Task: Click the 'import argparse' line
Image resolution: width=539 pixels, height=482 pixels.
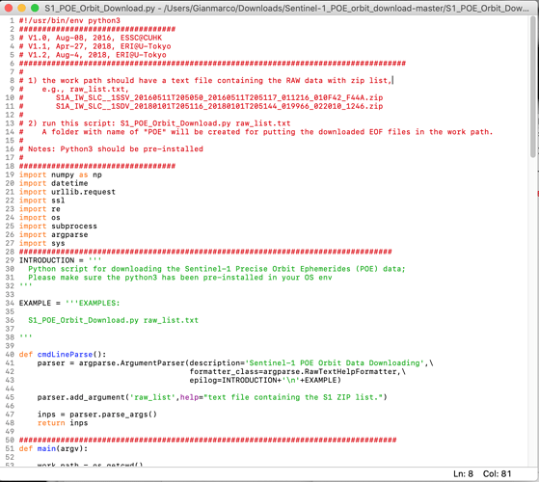Action: pos(53,234)
